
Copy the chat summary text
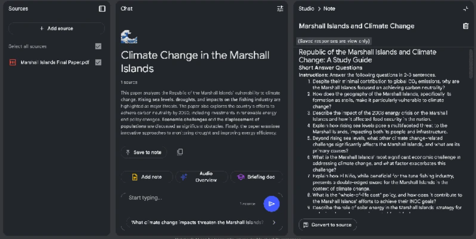point(180,152)
